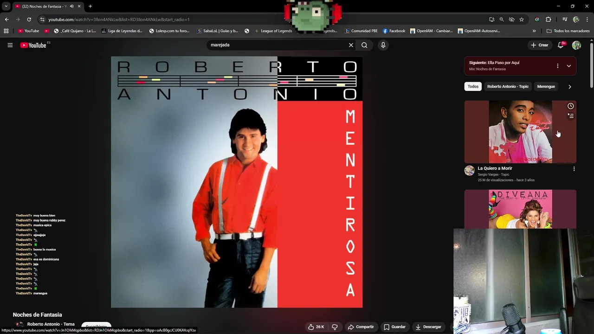594x334 pixels.
Task: Open the apps grid in bookmarks bar
Action: point(6,31)
